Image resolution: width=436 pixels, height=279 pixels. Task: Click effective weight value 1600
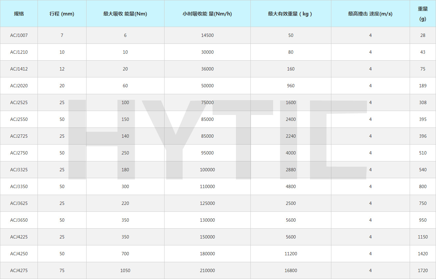291,102
